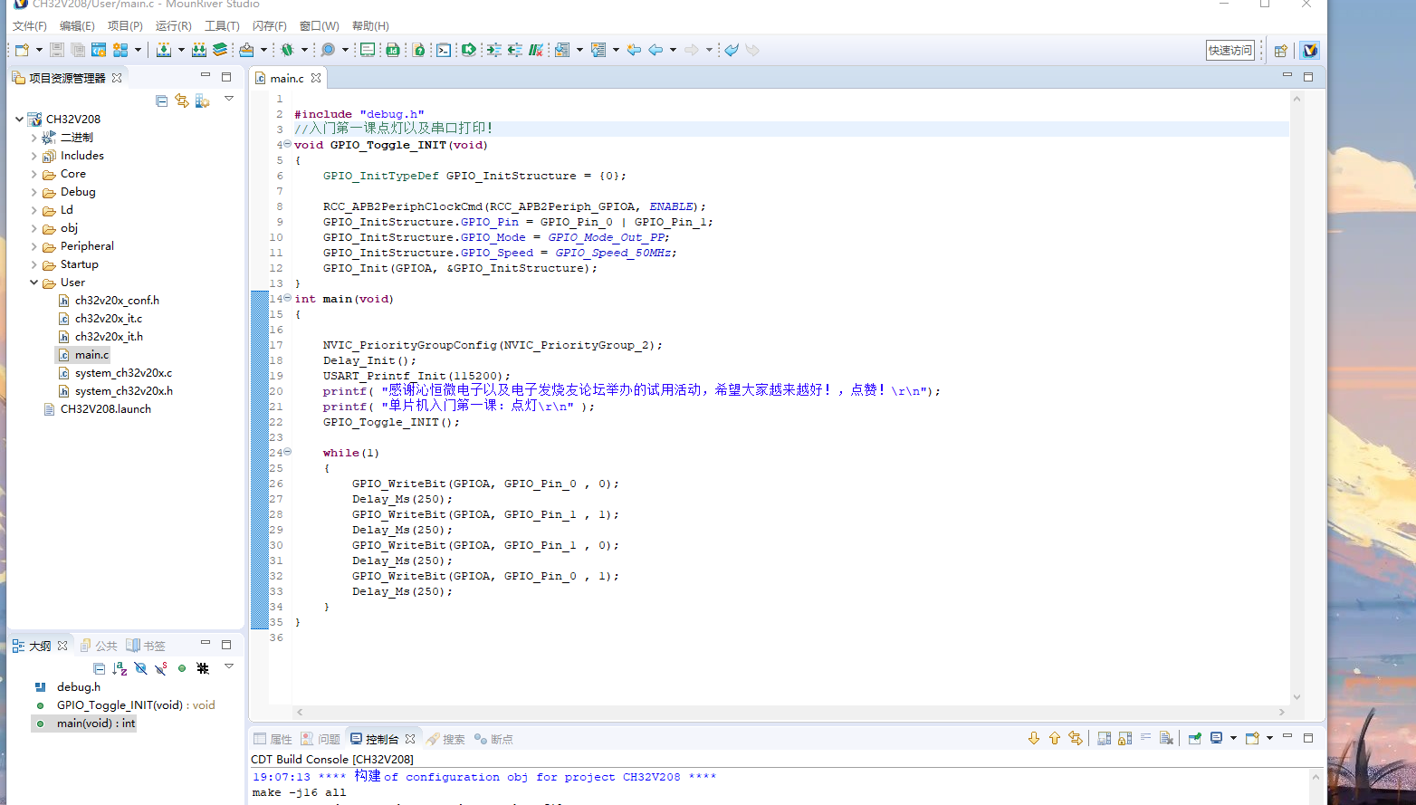
Task: Toggle Hide Static Members in outline
Action: pyautogui.click(x=161, y=668)
